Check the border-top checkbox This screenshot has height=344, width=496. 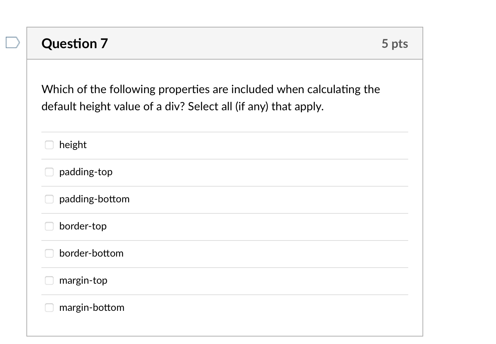tap(49, 226)
